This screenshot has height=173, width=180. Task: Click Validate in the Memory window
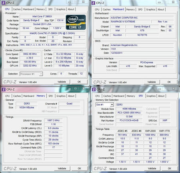(x=62, y=169)
